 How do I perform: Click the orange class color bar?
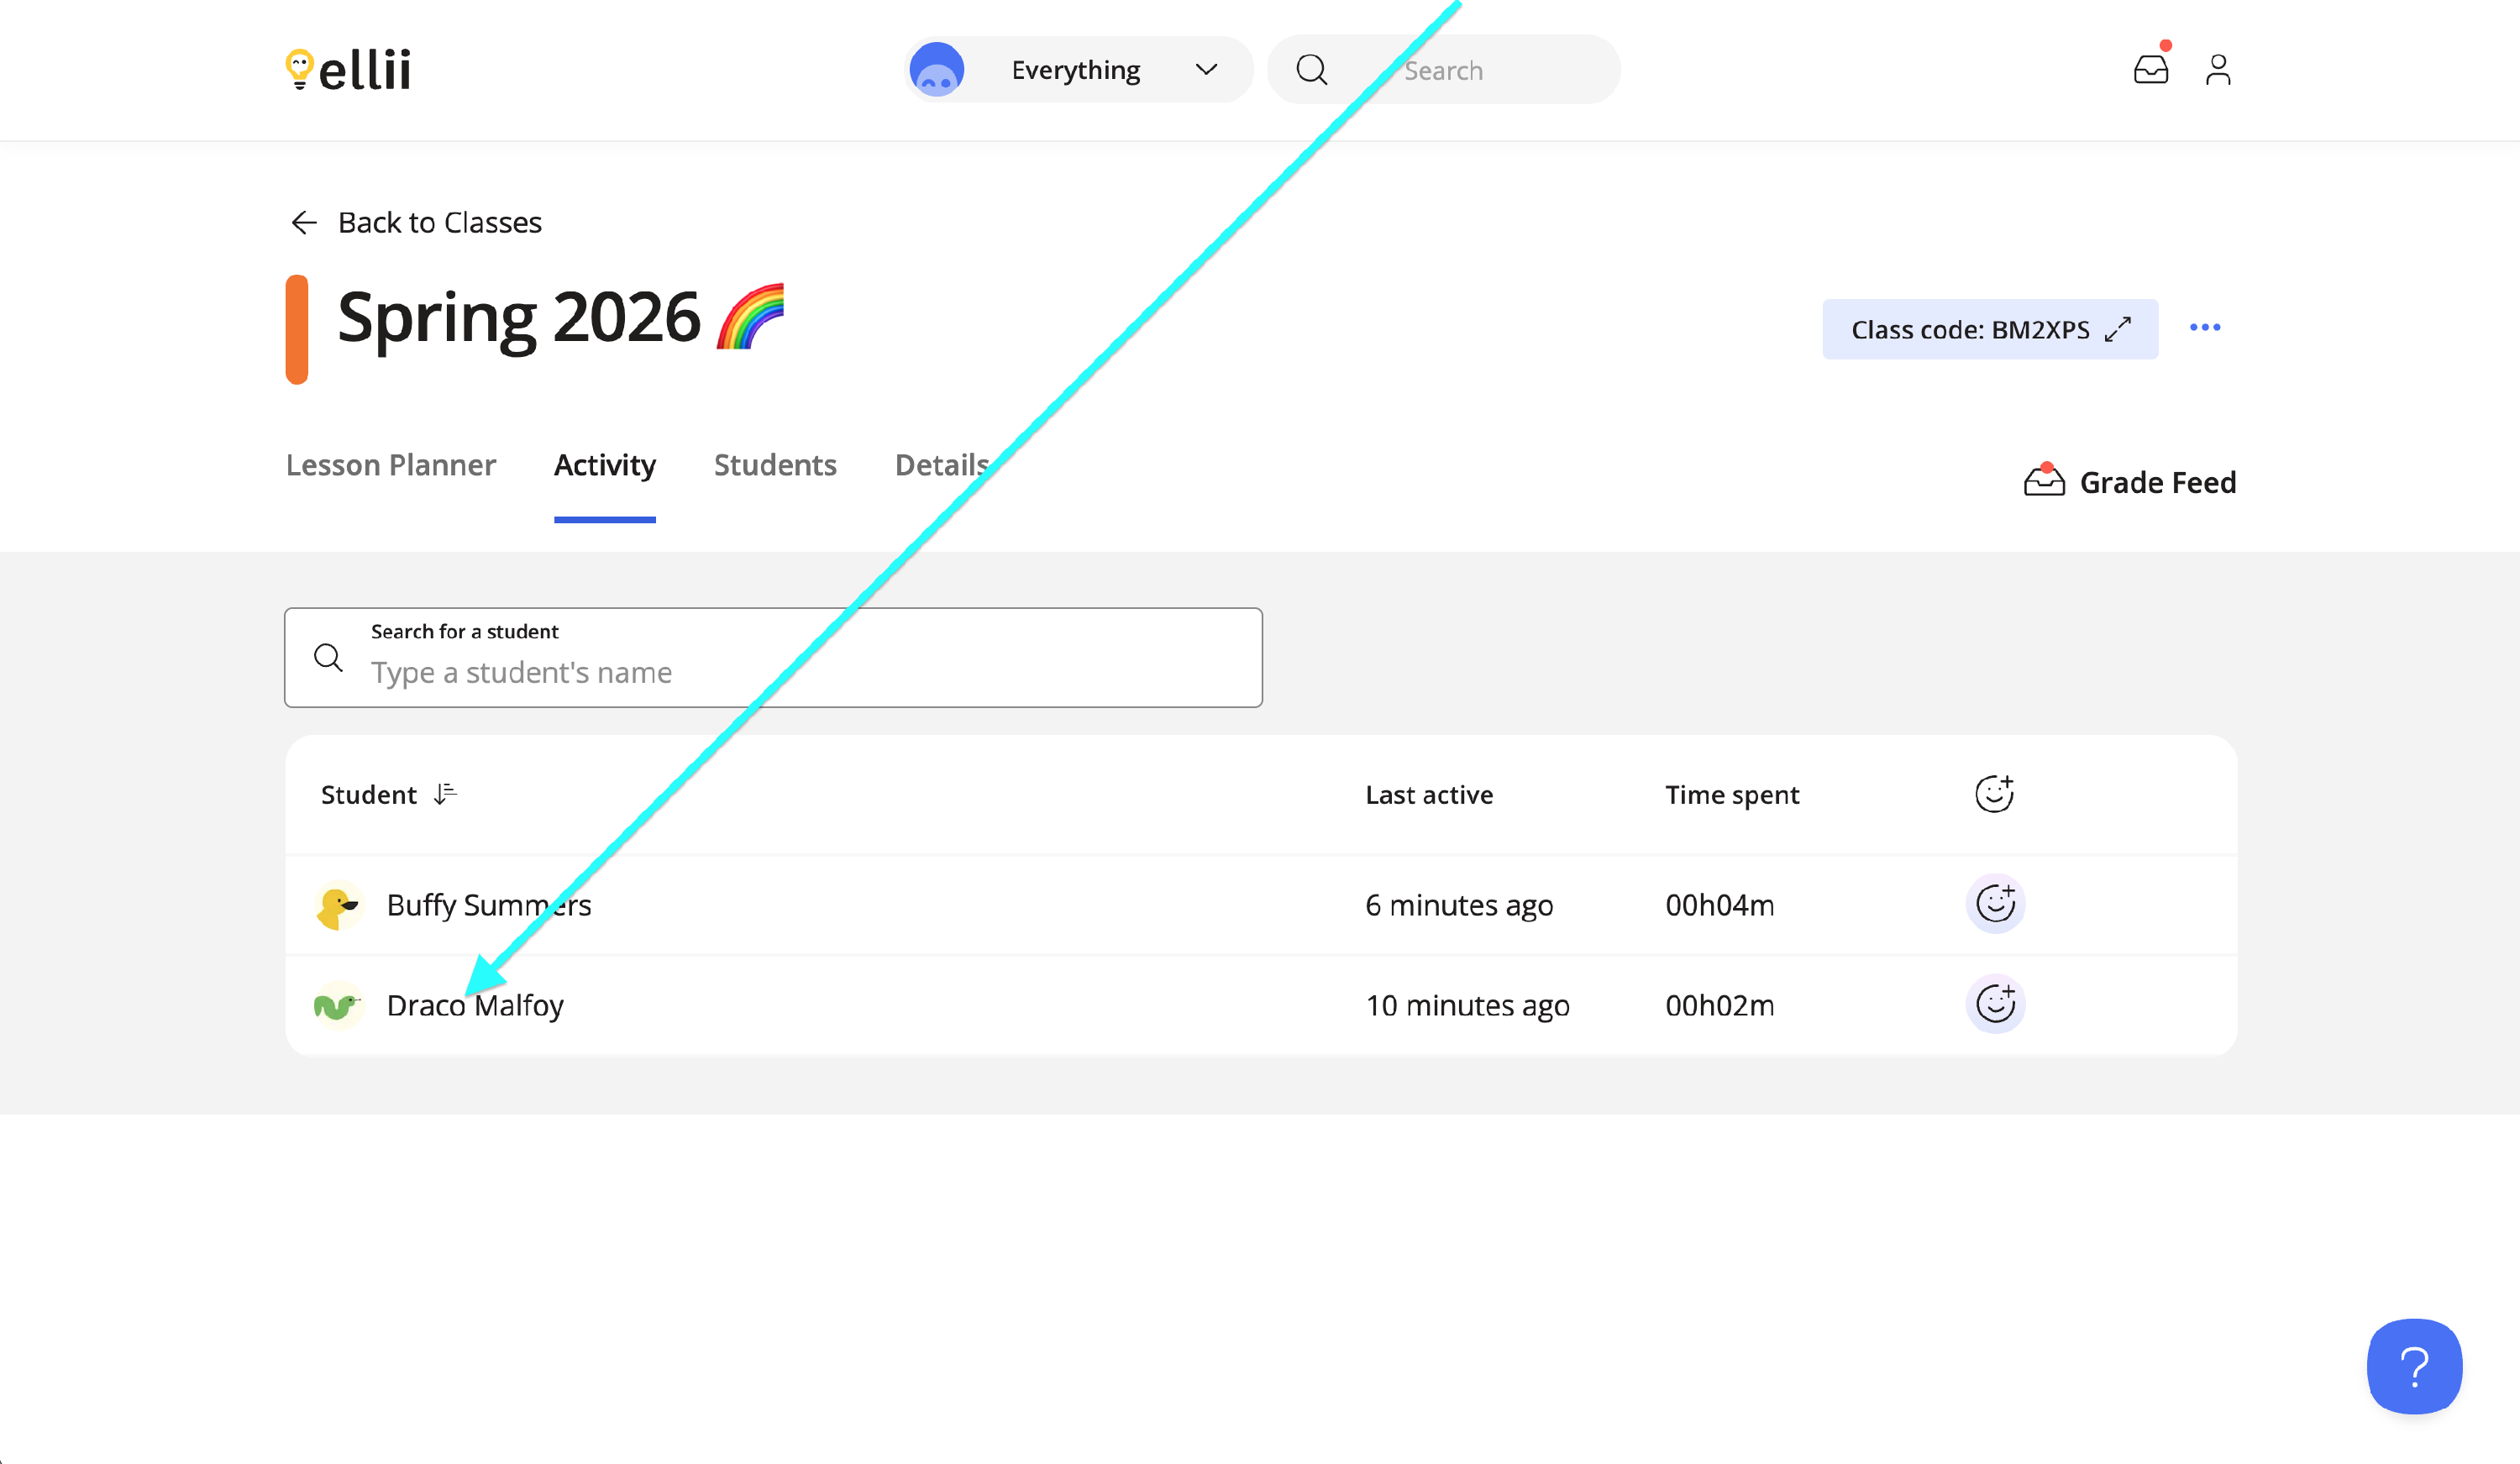(x=297, y=329)
